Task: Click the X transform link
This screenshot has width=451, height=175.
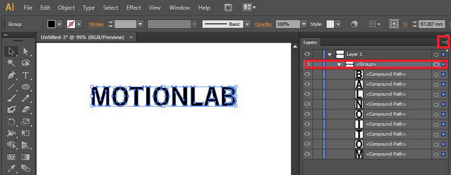Action: 405,24
